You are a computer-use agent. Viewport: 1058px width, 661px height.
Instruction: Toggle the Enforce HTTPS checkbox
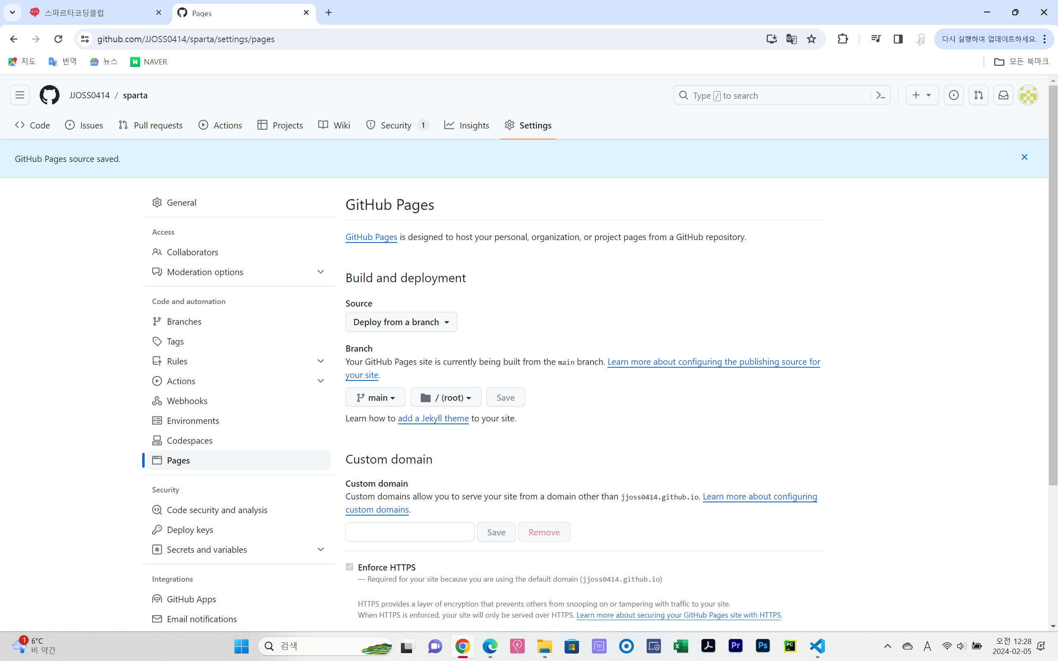point(349,566)
